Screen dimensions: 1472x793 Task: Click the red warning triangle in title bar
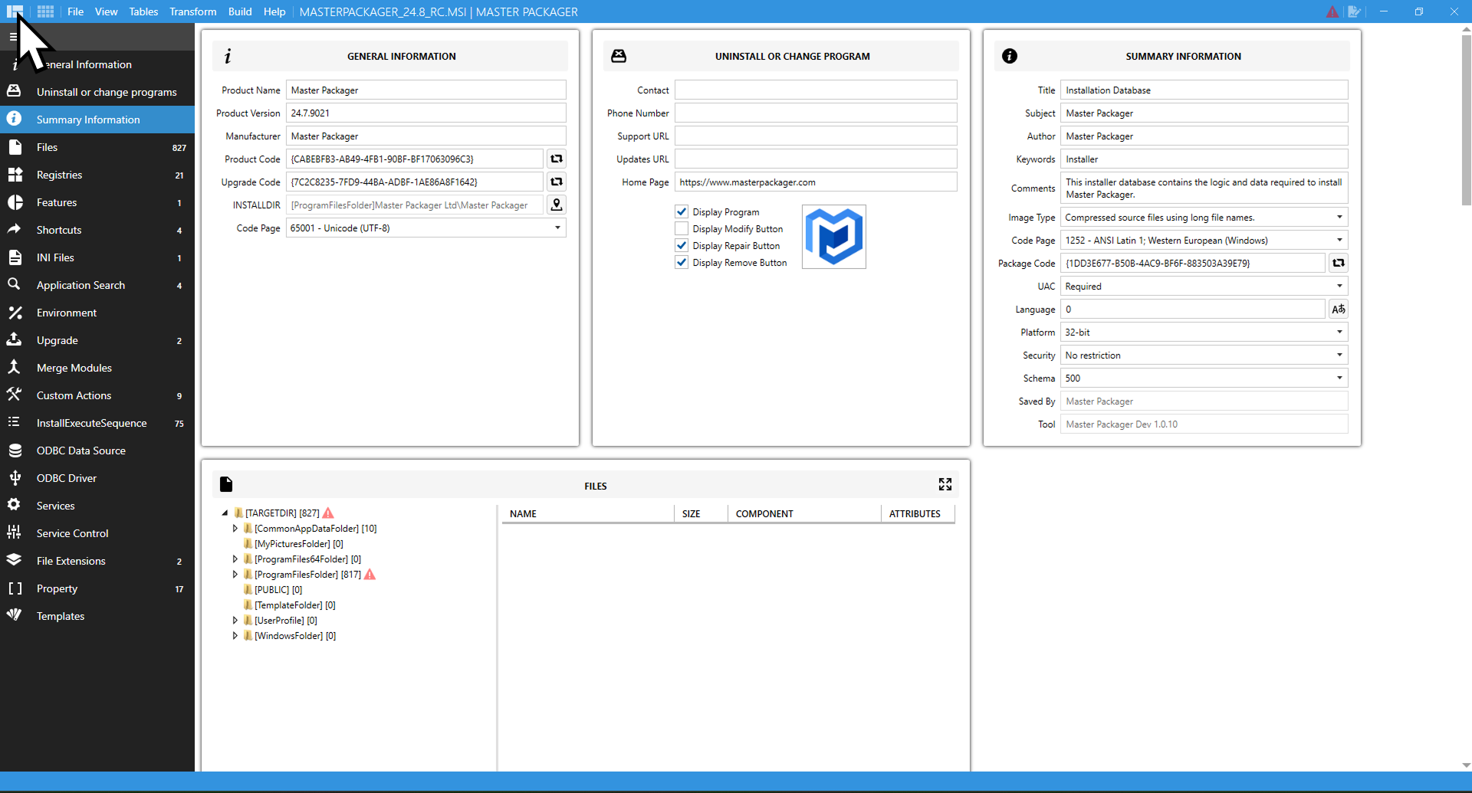click(x=1332, y=11)
